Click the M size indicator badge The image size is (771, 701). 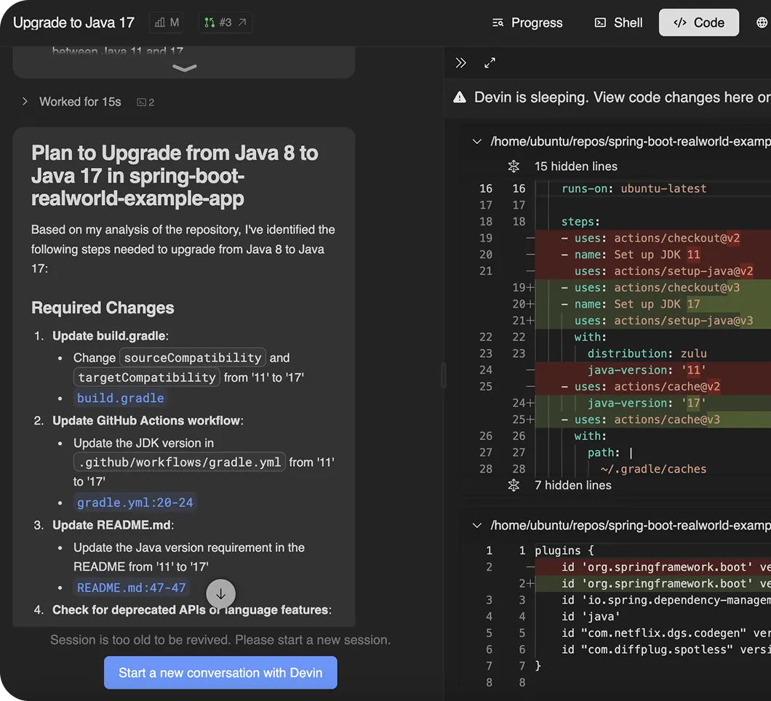pos(167,23)
